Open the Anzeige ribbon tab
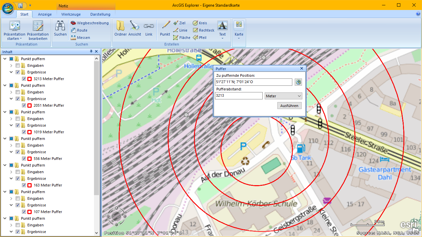Screen dimensions: 422x237 (x=45, y=14)
